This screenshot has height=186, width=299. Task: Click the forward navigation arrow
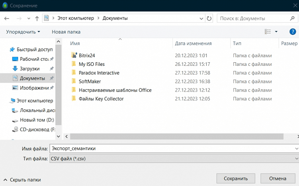click(19, 18)
